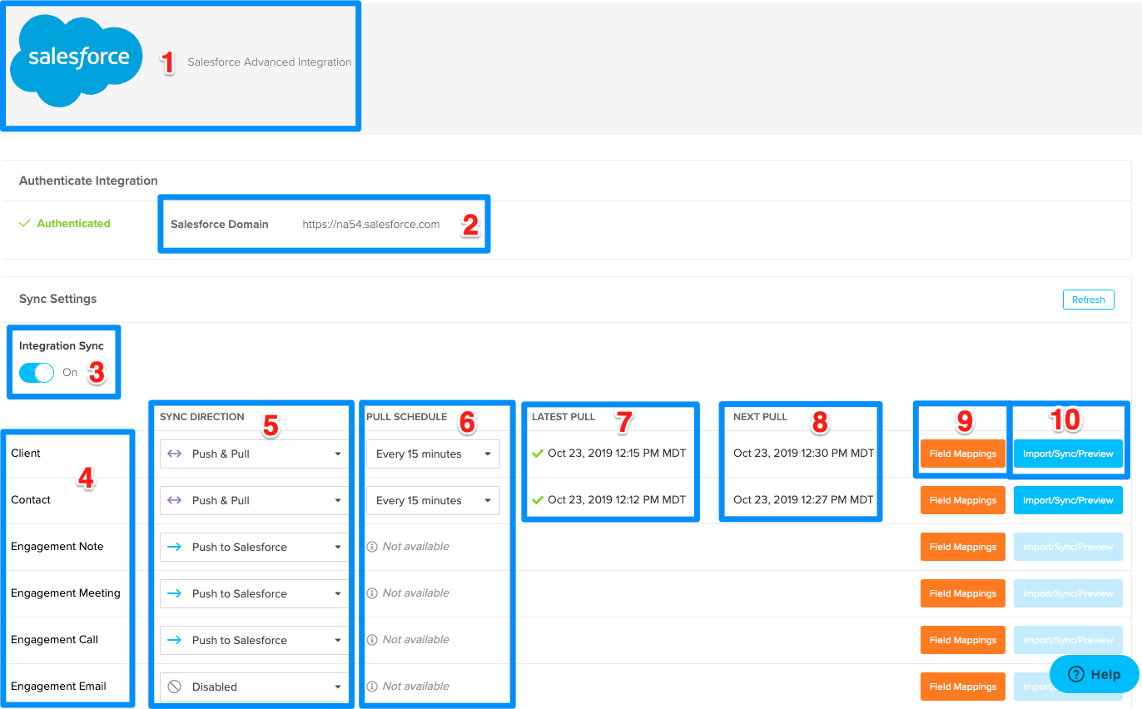Screen dimensions: 1142x709
Task: Click the Oct 23, 2019 12:12 PM MDT timestamp
Action: 617,500
